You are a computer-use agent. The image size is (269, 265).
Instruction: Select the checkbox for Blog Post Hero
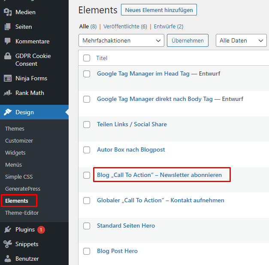[87, 251]
